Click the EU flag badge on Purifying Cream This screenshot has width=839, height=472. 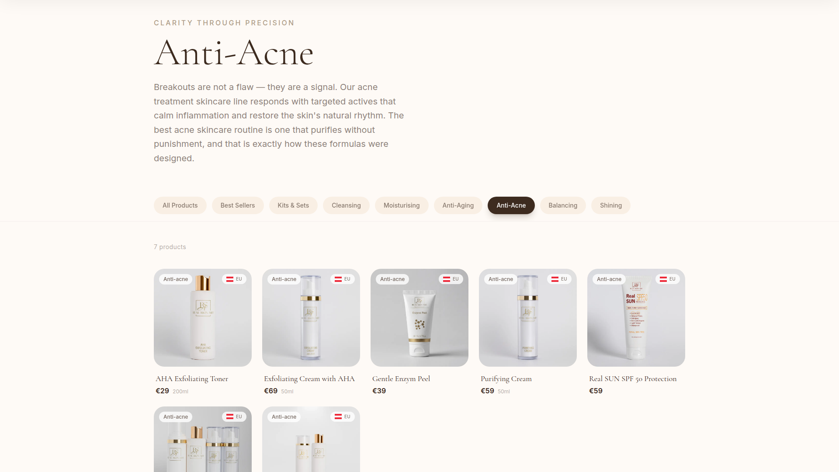[559, 279]
